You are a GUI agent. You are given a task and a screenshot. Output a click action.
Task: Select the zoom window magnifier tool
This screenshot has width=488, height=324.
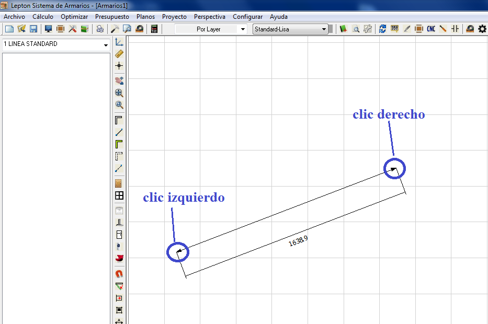(x=119, y=105)
